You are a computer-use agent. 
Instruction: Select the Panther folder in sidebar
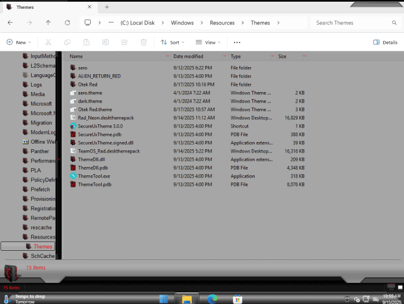coord(39,151)
